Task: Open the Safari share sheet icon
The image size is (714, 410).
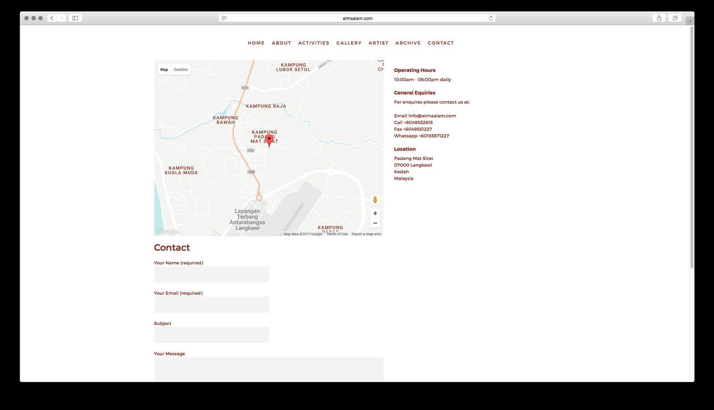Action: click(x=659, y=18)
